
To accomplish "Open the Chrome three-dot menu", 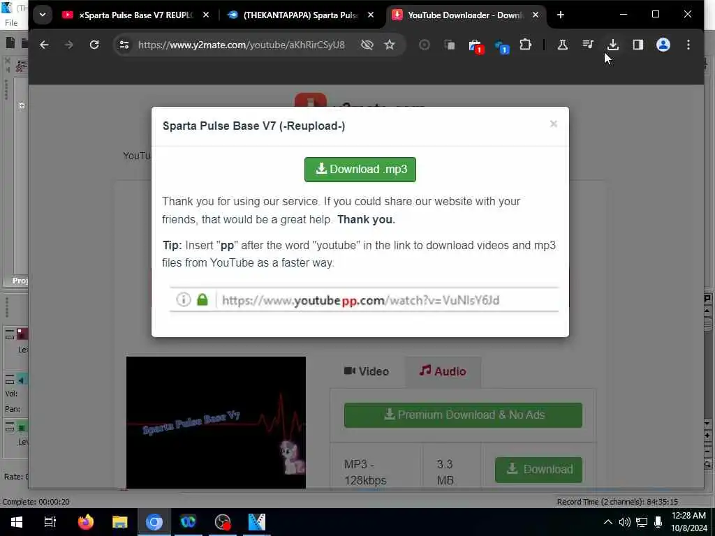I will point(688,45).
